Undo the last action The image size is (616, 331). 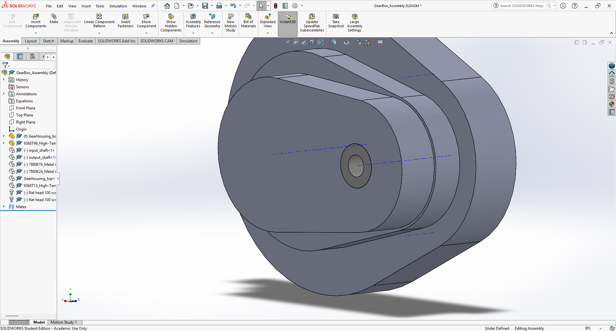pyautogui.click(x=233, y=6)
